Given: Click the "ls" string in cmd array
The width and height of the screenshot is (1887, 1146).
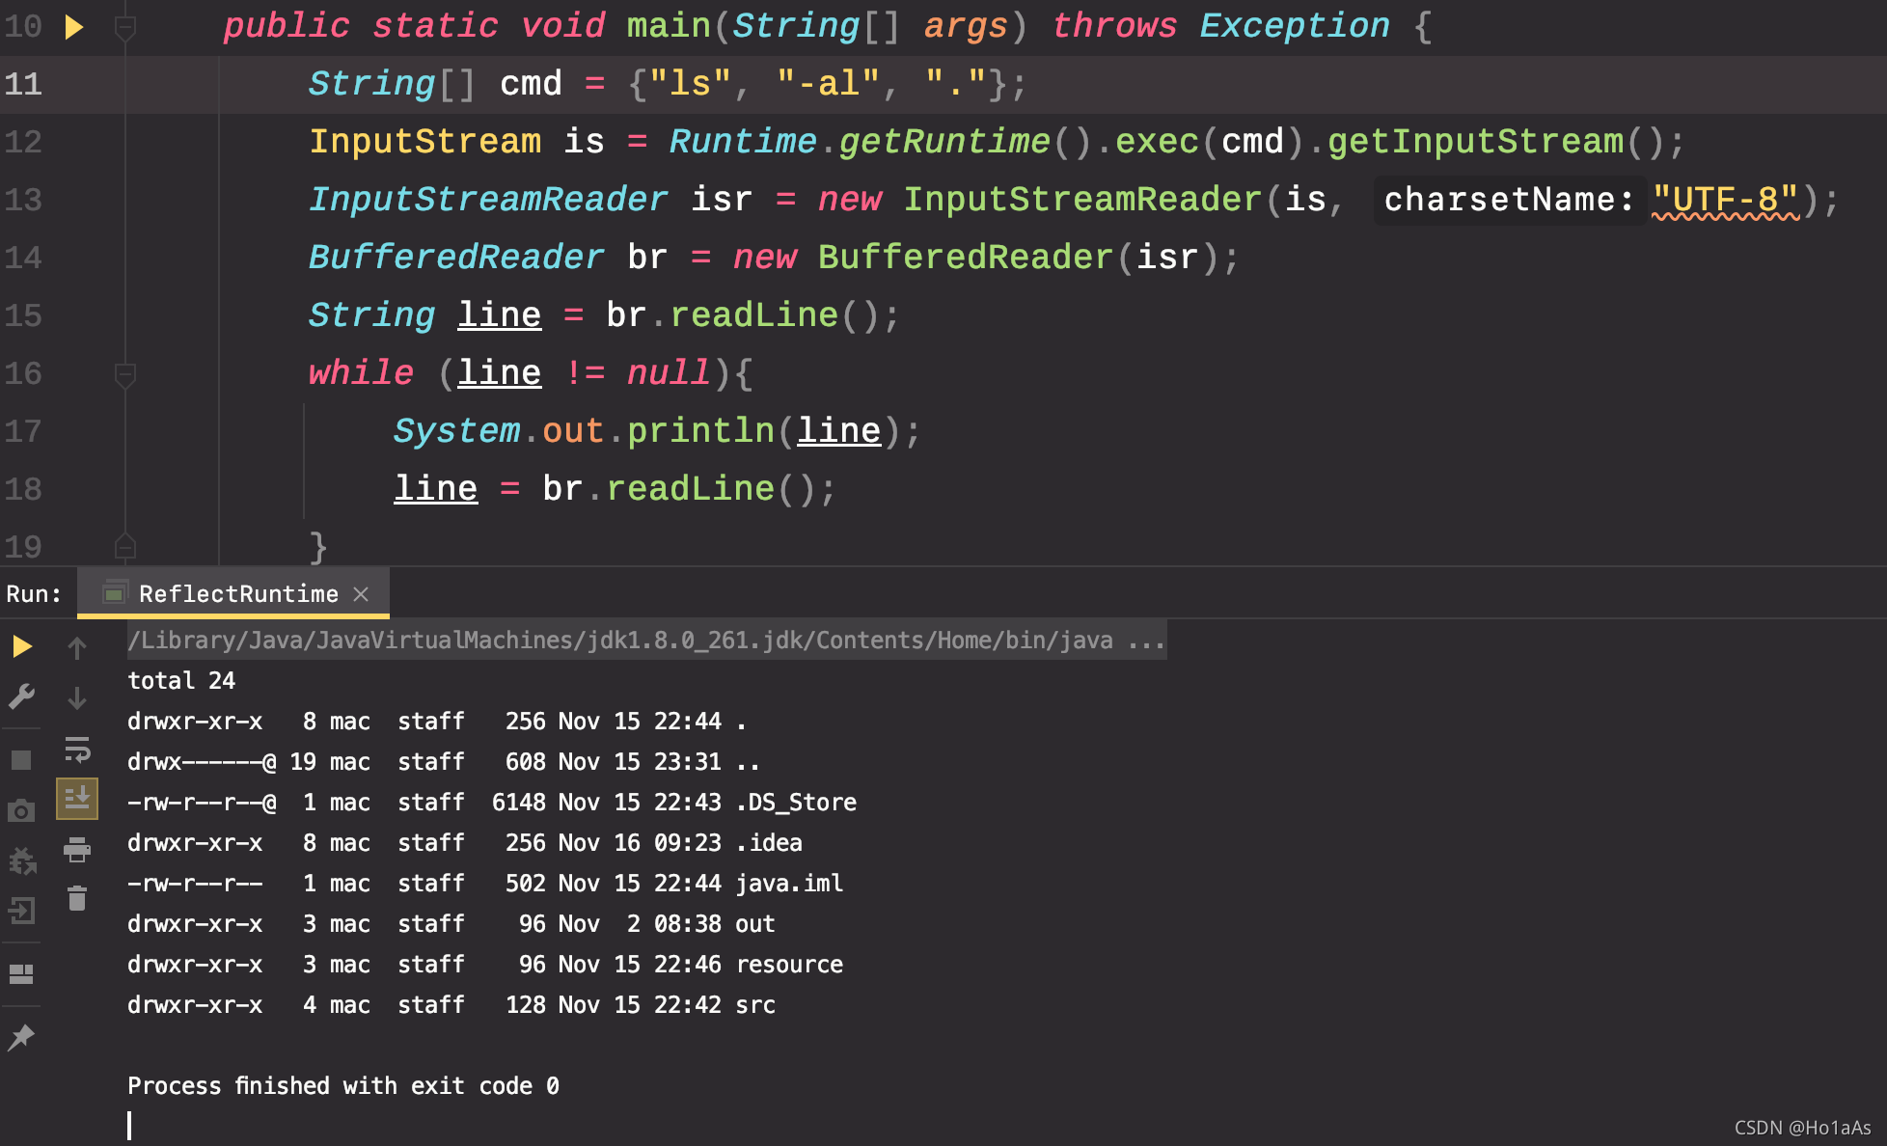Looking at the screenshot, I should pos(690,84).
